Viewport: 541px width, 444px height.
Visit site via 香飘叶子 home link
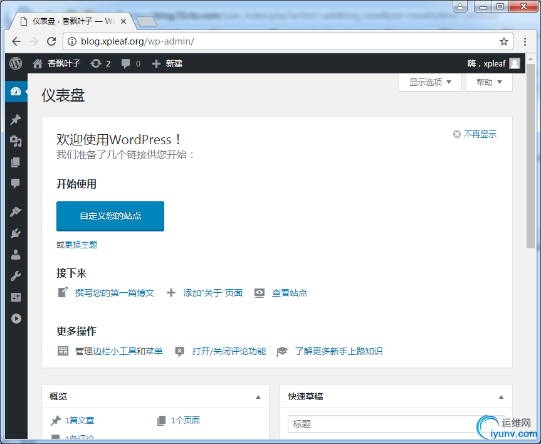[x=56, y=63]
